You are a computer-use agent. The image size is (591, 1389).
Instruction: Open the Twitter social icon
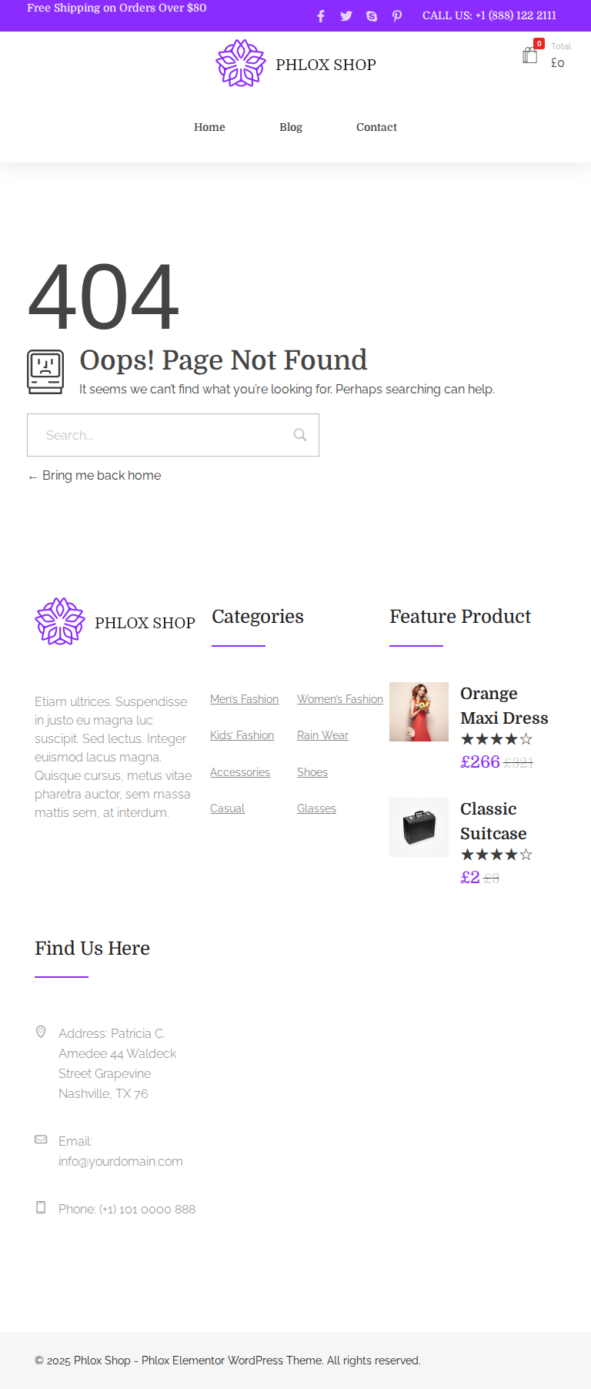[x=346, y=16]
